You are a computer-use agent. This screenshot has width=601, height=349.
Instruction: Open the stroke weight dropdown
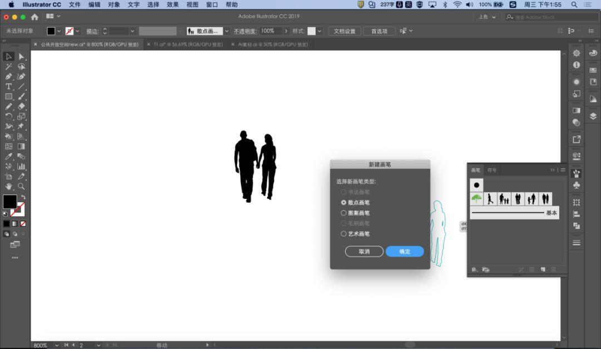(132, 31)
